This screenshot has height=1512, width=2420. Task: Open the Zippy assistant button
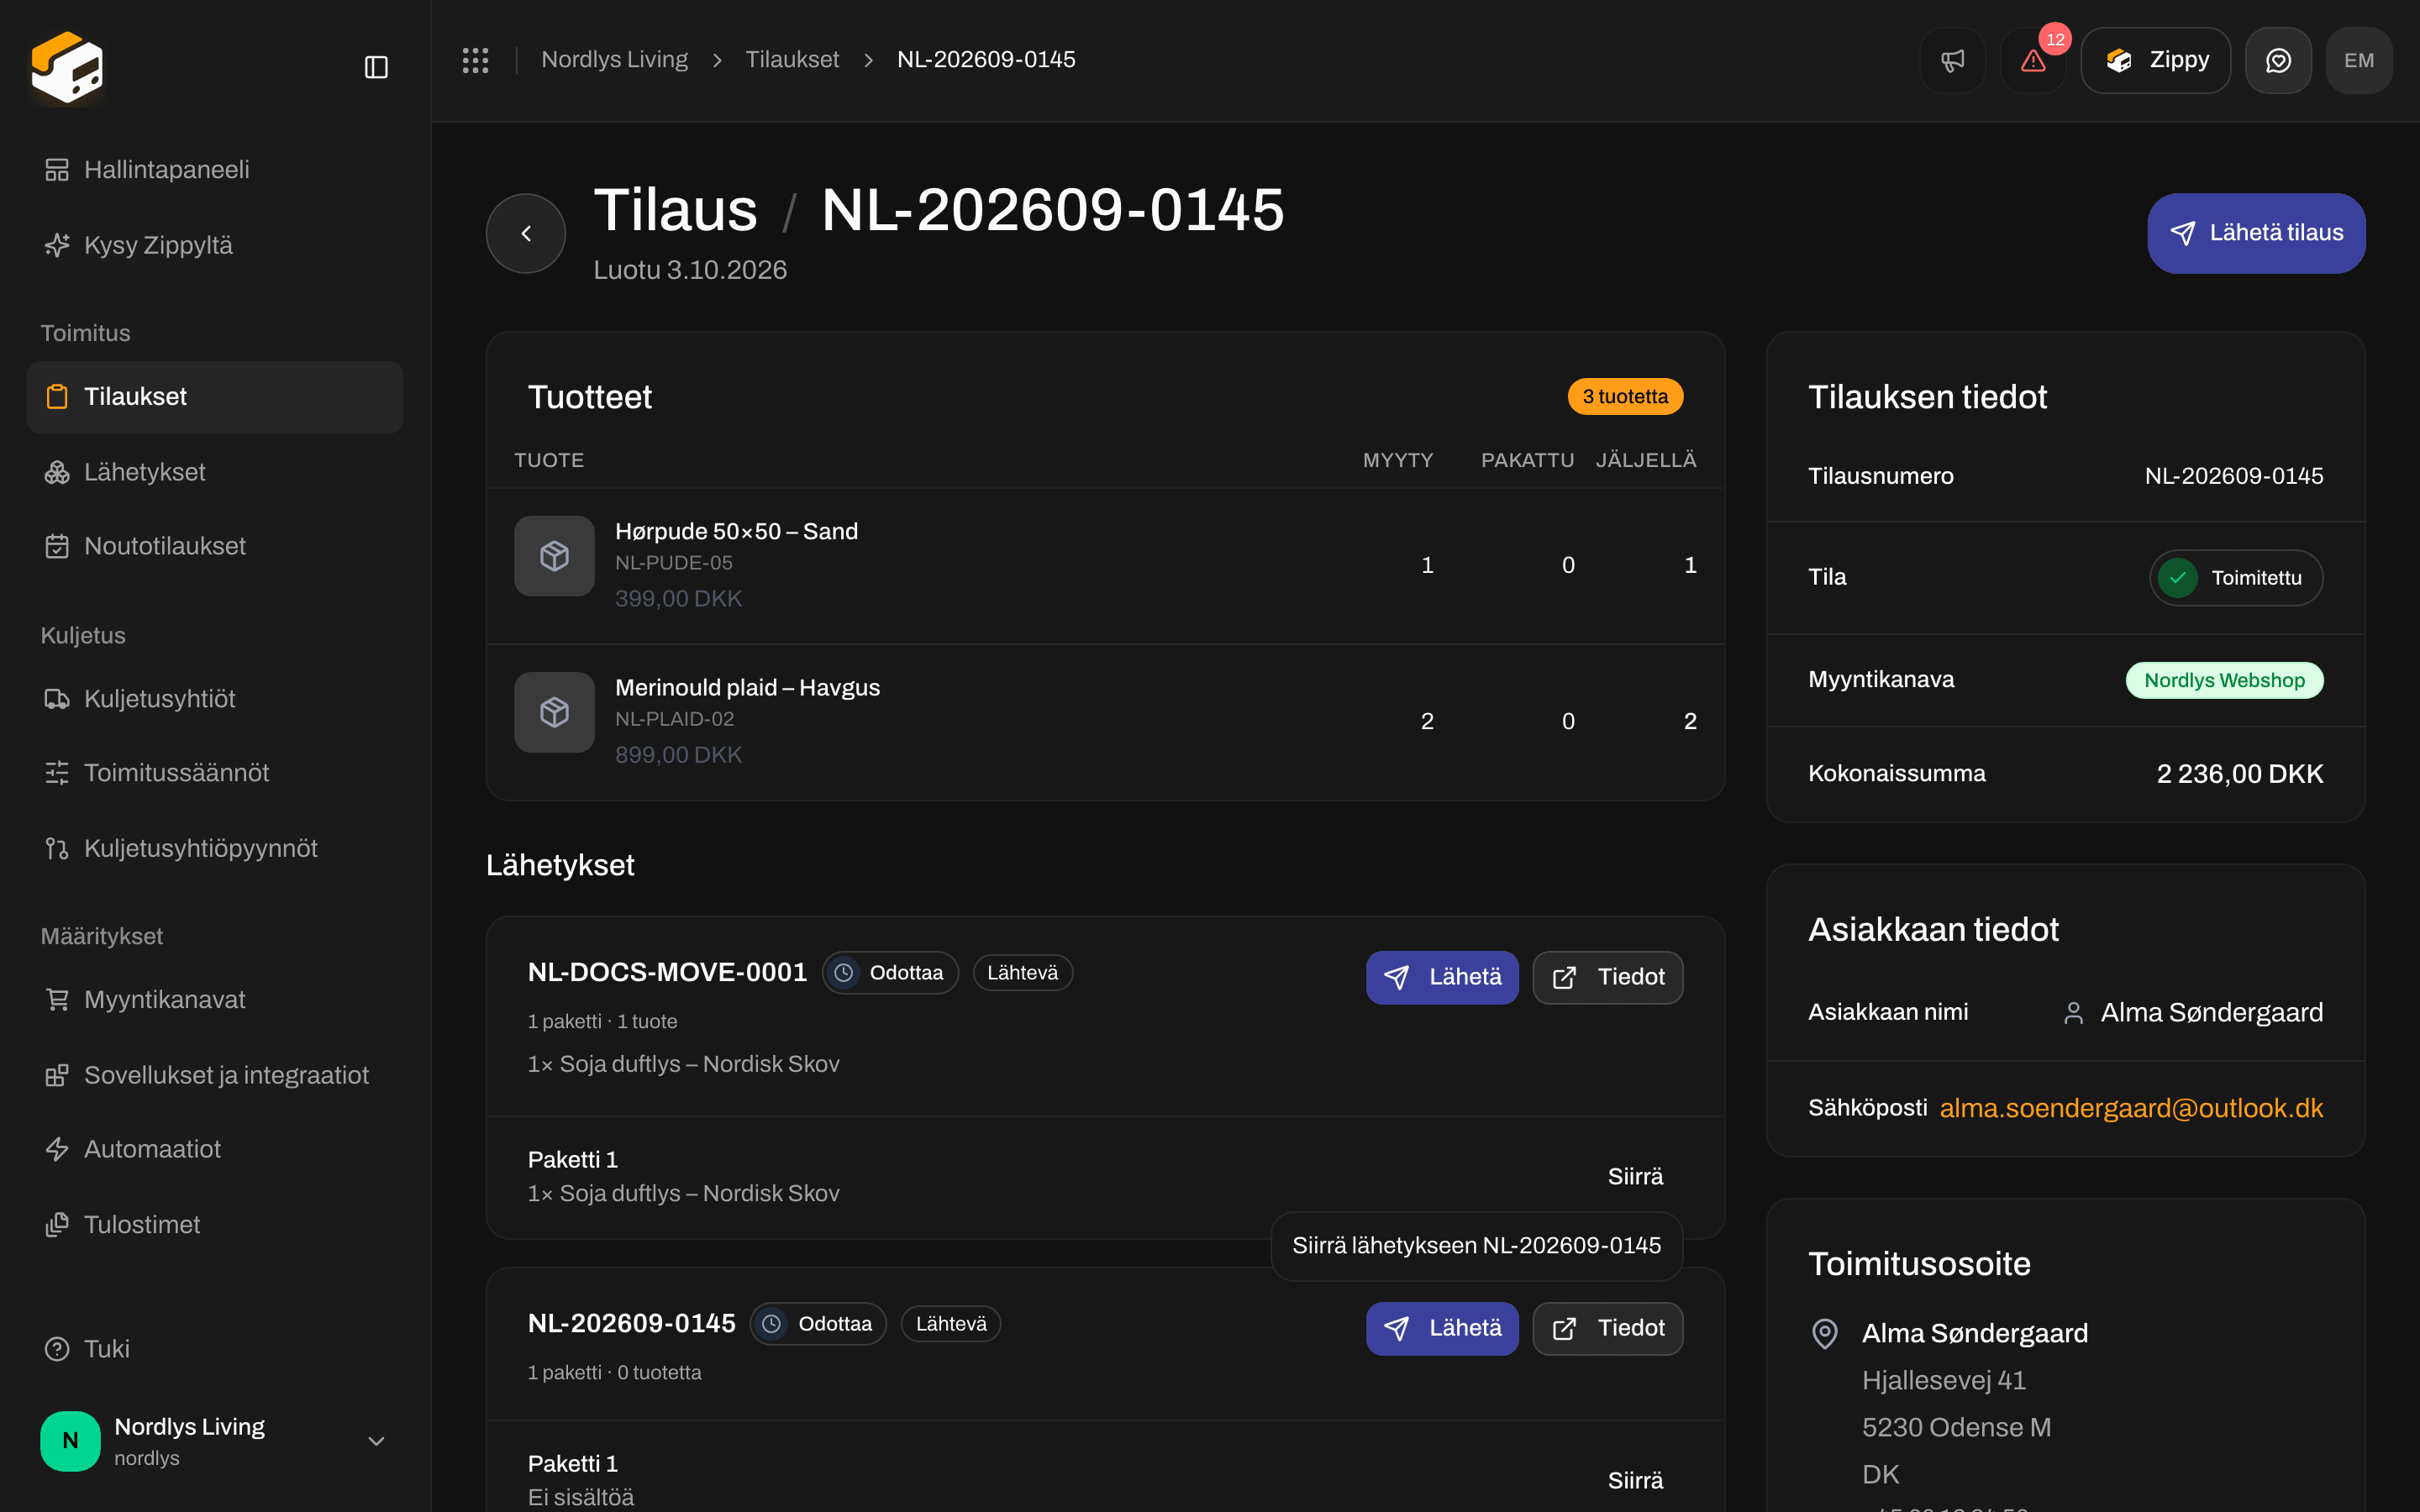click(x=2156, y=60)
